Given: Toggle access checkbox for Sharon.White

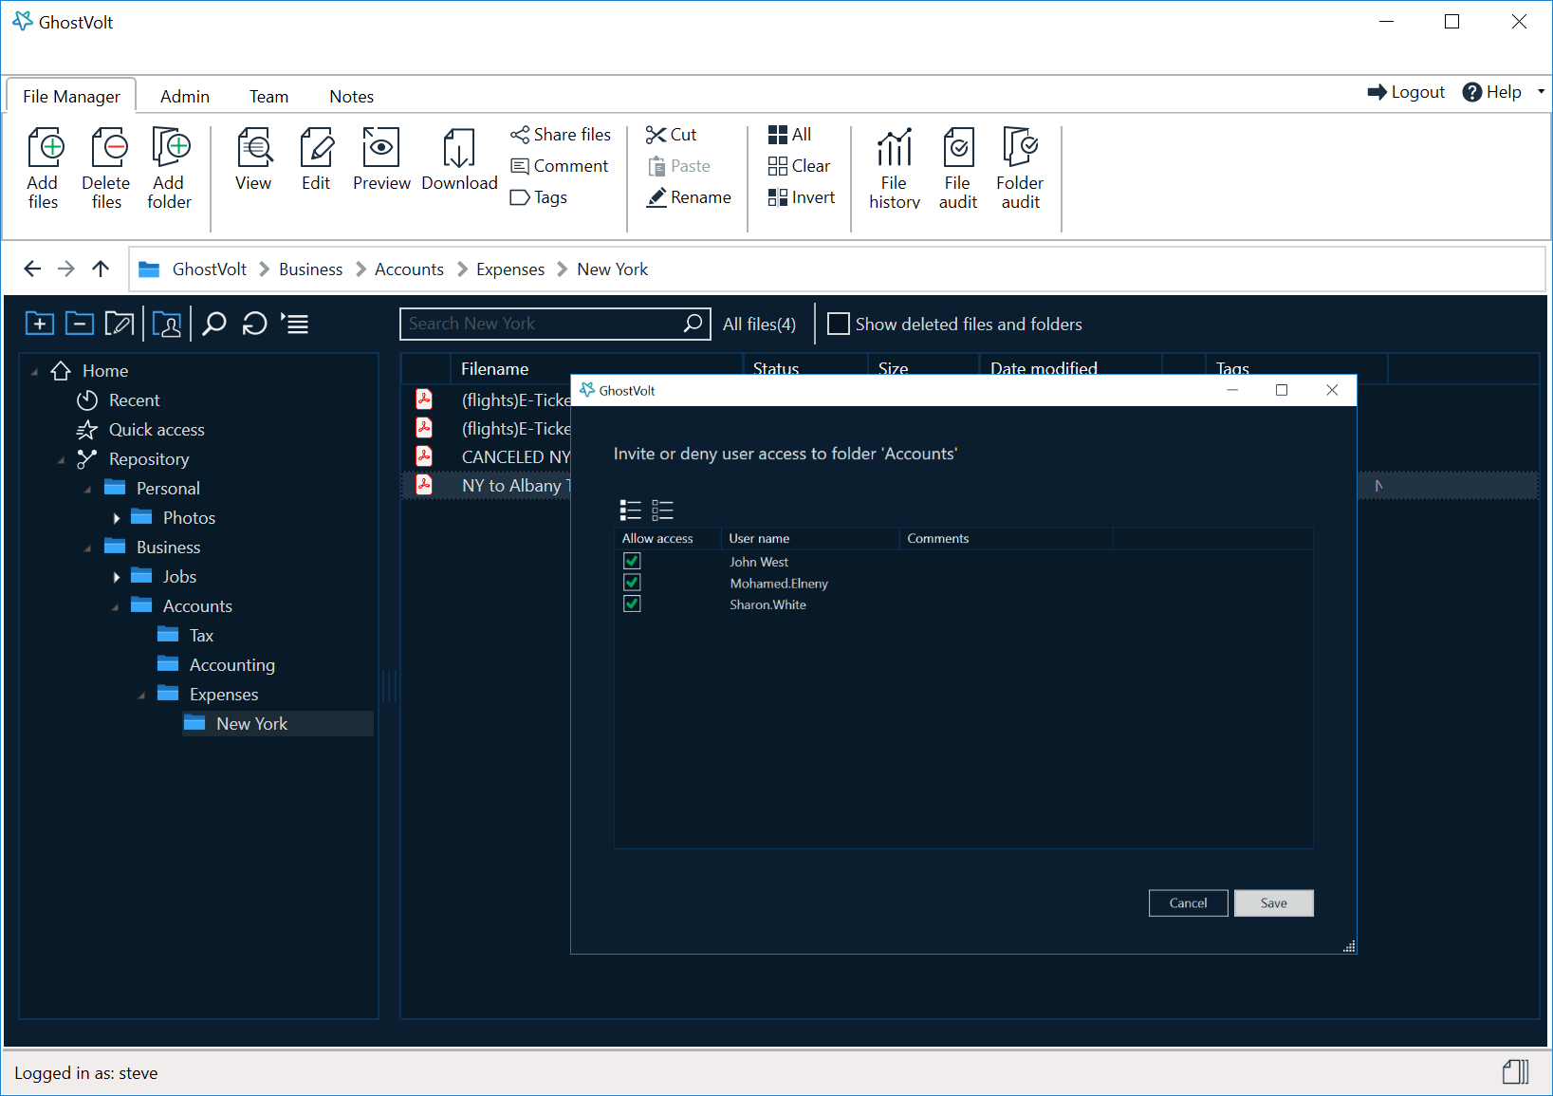Looking at the screenshot, I should (632, 604).
